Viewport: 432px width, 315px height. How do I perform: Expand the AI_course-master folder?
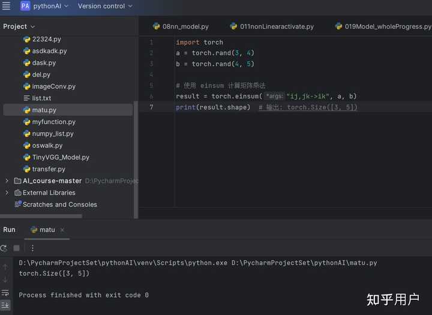coord(7,181)
